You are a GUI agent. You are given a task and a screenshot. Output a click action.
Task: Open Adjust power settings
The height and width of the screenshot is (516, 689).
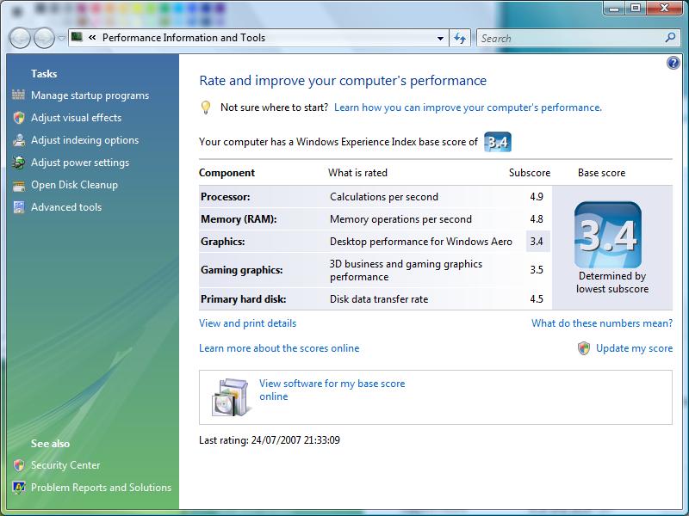80,163
